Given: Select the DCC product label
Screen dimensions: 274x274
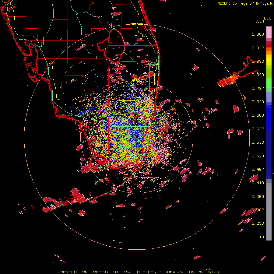Looking at the screenshot, I should point(267,18).
